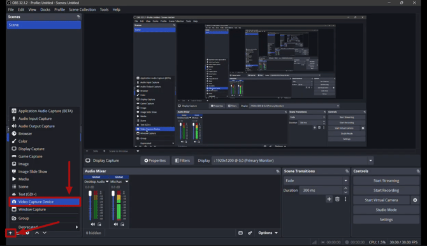Open the Profile menu
This screenshot has width=427, height=246.
click(x=59, y=10)
